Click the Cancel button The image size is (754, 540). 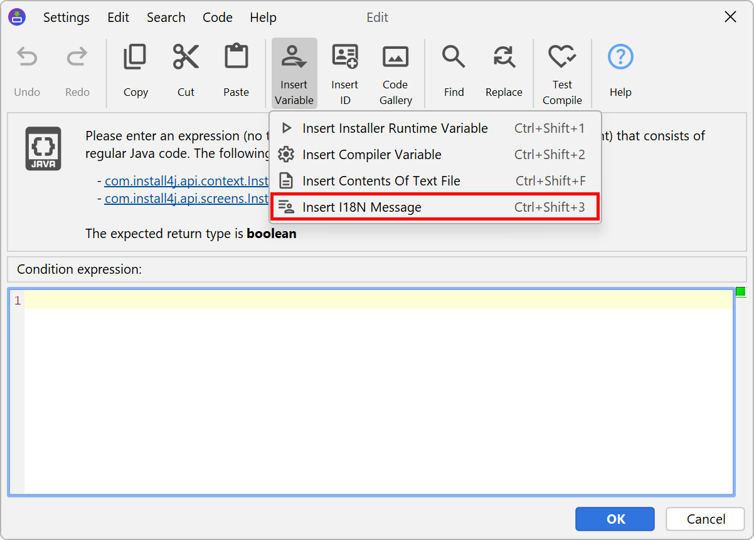[x=705, y=519]
